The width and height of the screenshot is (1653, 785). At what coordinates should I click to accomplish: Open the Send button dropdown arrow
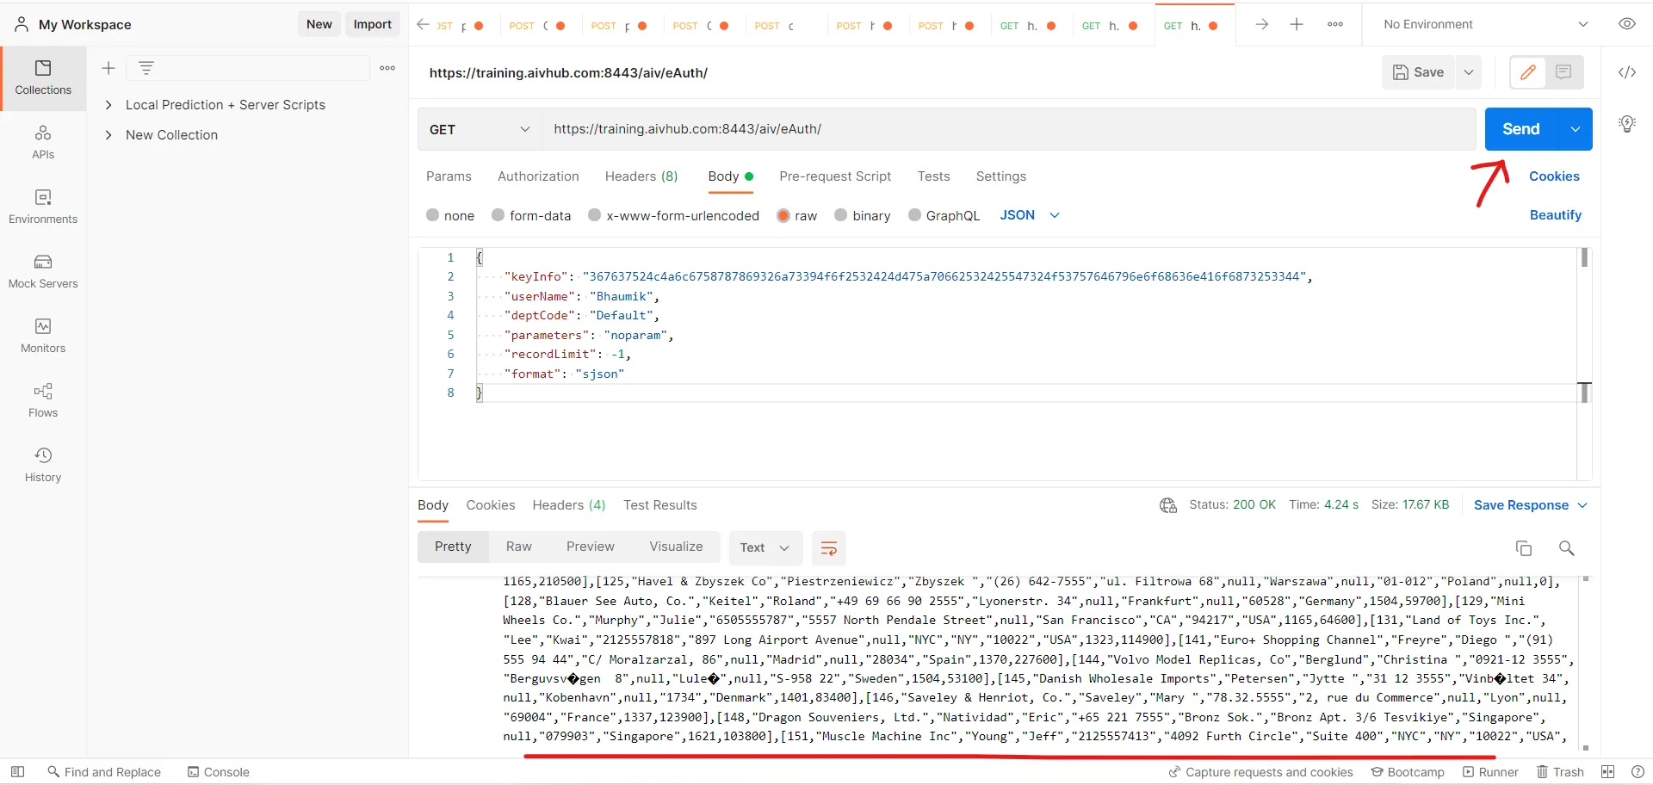tap(1576, 129)
